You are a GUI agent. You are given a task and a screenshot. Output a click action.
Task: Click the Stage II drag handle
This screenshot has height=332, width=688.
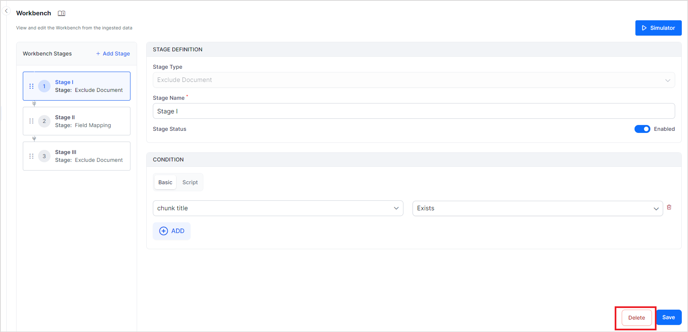point(31,121)
